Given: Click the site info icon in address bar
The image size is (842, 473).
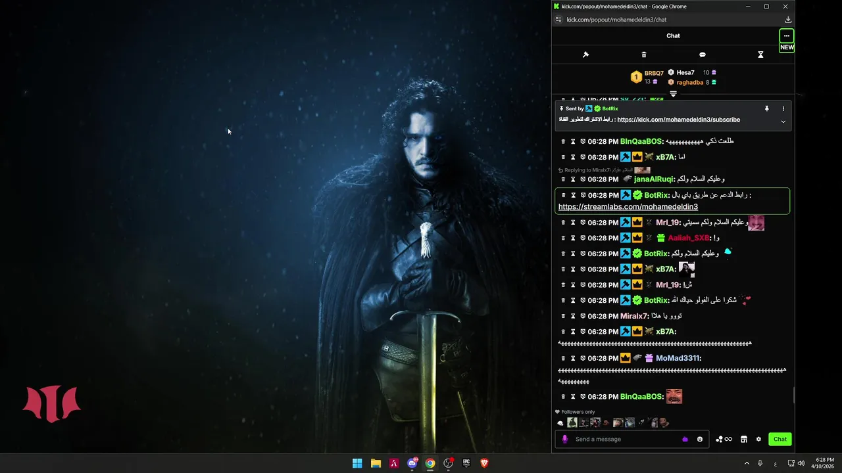Looking at the screenshot, I should tap(558, 20).
